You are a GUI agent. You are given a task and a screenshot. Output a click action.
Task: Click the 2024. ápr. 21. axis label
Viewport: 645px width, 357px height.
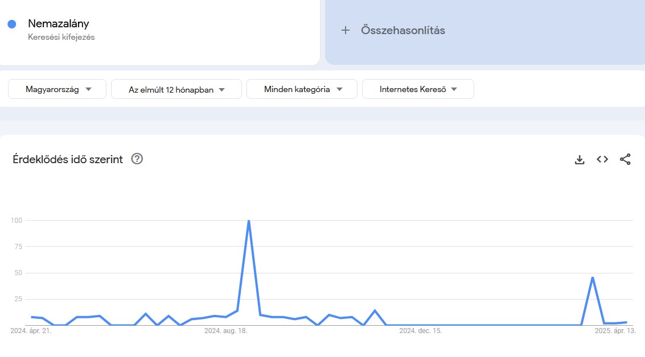tap(31, 330)
